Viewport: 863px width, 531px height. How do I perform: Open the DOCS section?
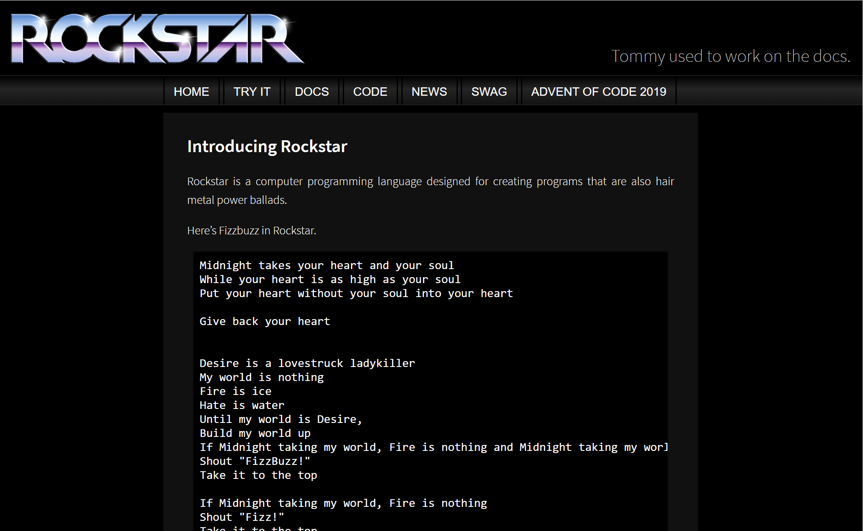click(x=311, y=92)
